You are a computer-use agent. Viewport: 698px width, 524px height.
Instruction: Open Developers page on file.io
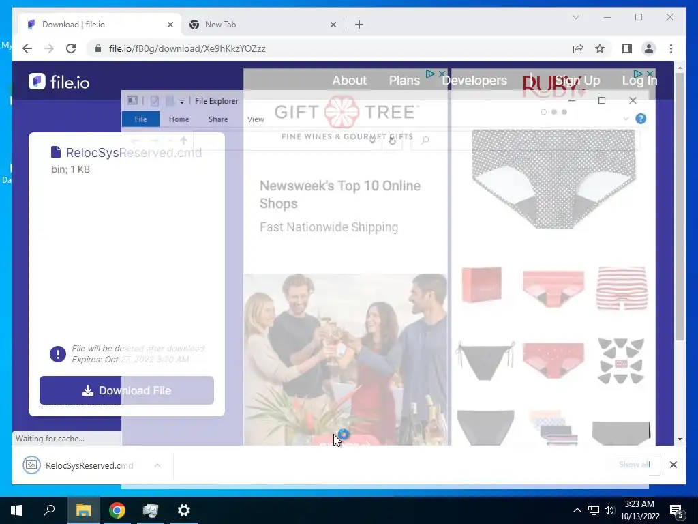coord(474,81)
